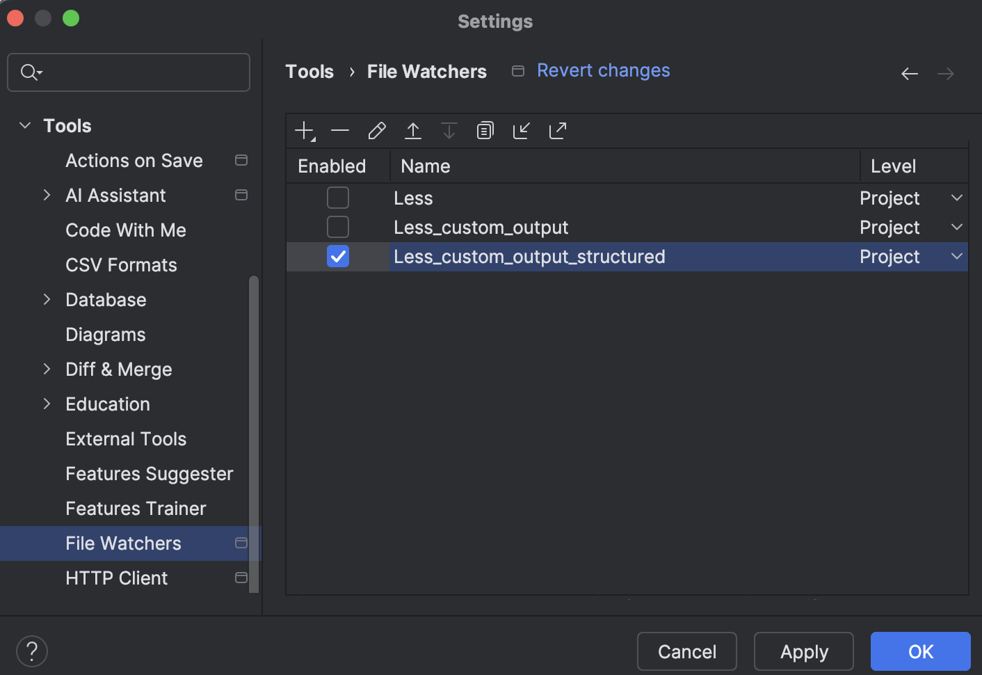Image resolution: width=982 pixels, height=675 pixels.
Task: Apply the settings changes
Action: click(x=803, y=651)
